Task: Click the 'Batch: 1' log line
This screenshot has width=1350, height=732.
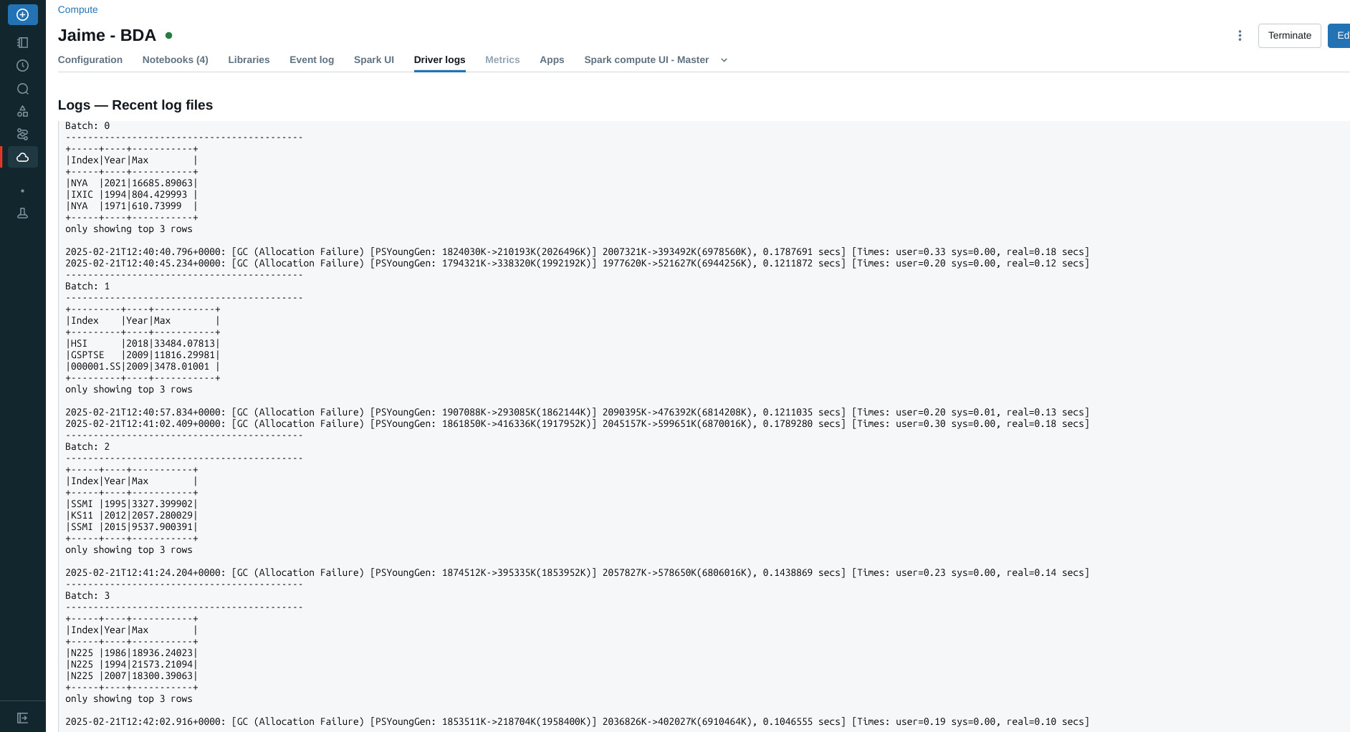Action: [87, 286]
